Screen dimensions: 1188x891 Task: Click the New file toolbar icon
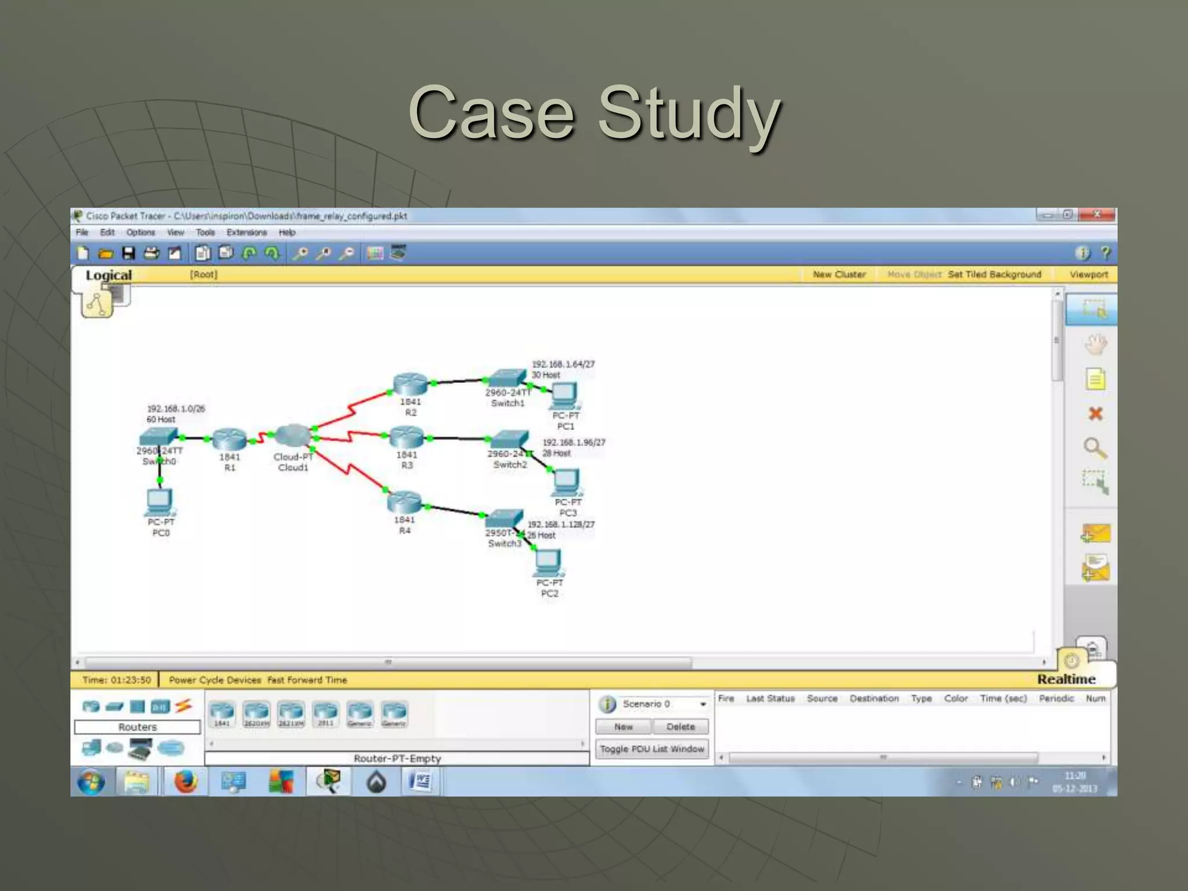pyautogui.click(x=83, y=253)
